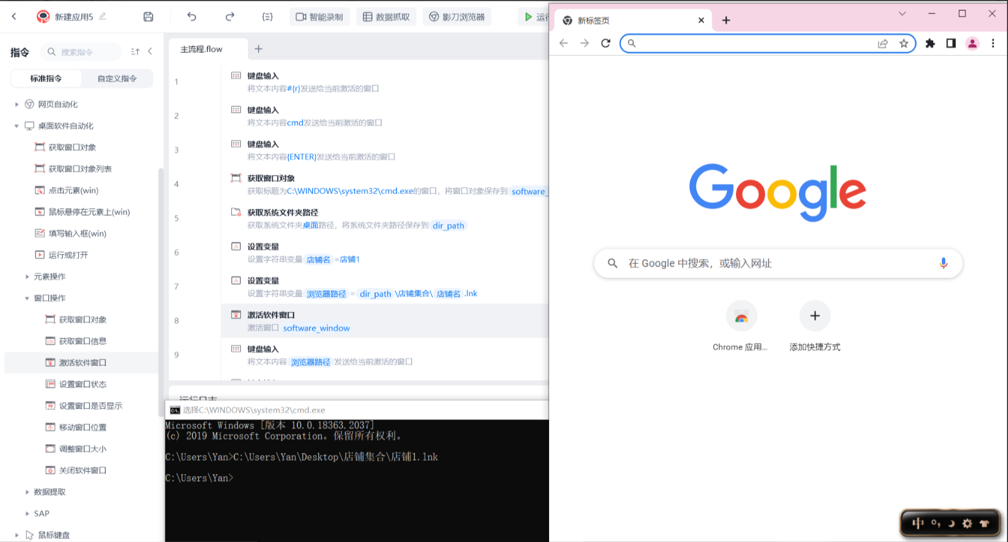This screenshot has width=1008, height=542.
Task: Switch to the 自定义指令 tab
Action: [x=117, y=78]
